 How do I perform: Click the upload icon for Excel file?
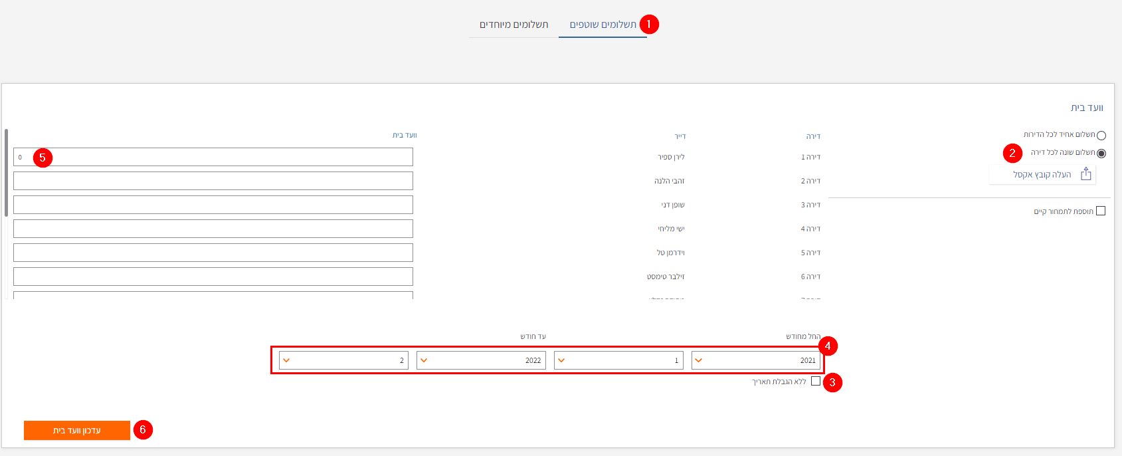click(x=1085, y=174)
